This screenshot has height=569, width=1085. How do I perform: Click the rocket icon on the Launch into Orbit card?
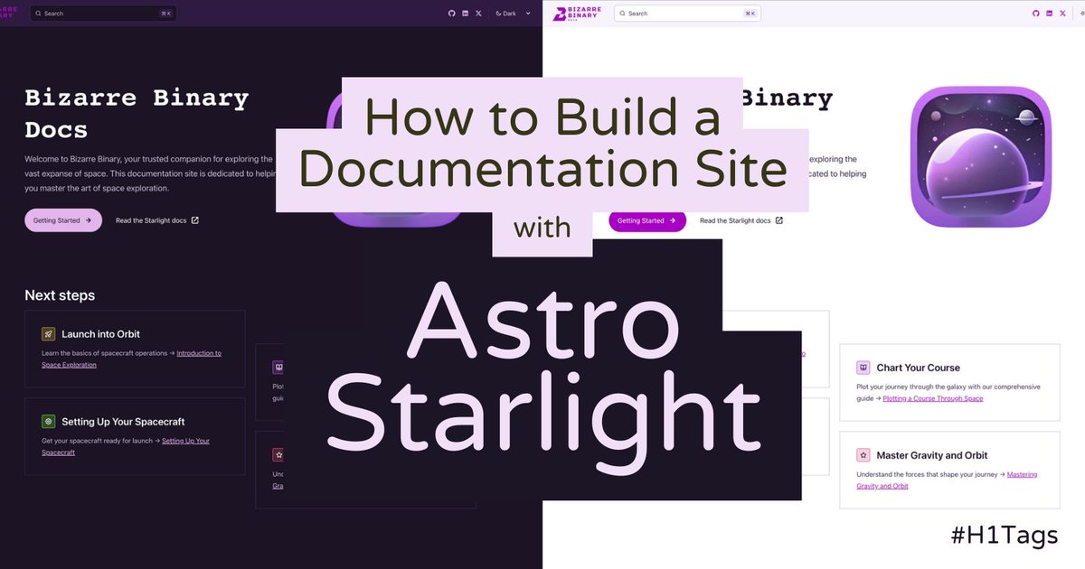49,334
